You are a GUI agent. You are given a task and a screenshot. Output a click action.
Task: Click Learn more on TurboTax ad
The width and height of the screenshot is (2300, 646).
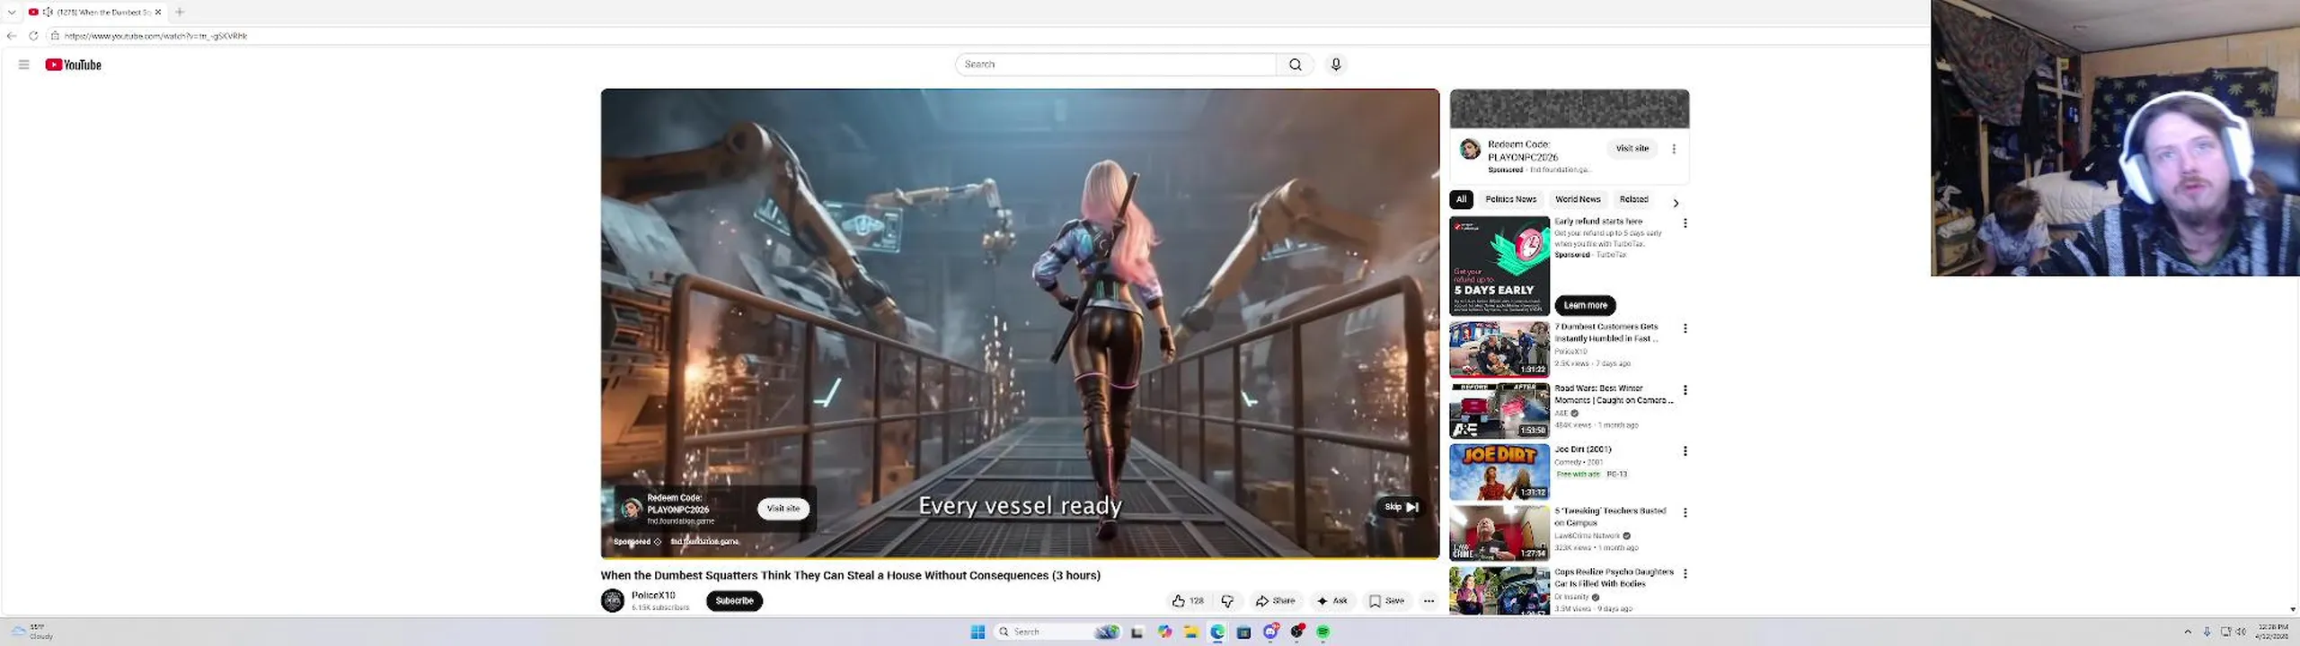1585,305
